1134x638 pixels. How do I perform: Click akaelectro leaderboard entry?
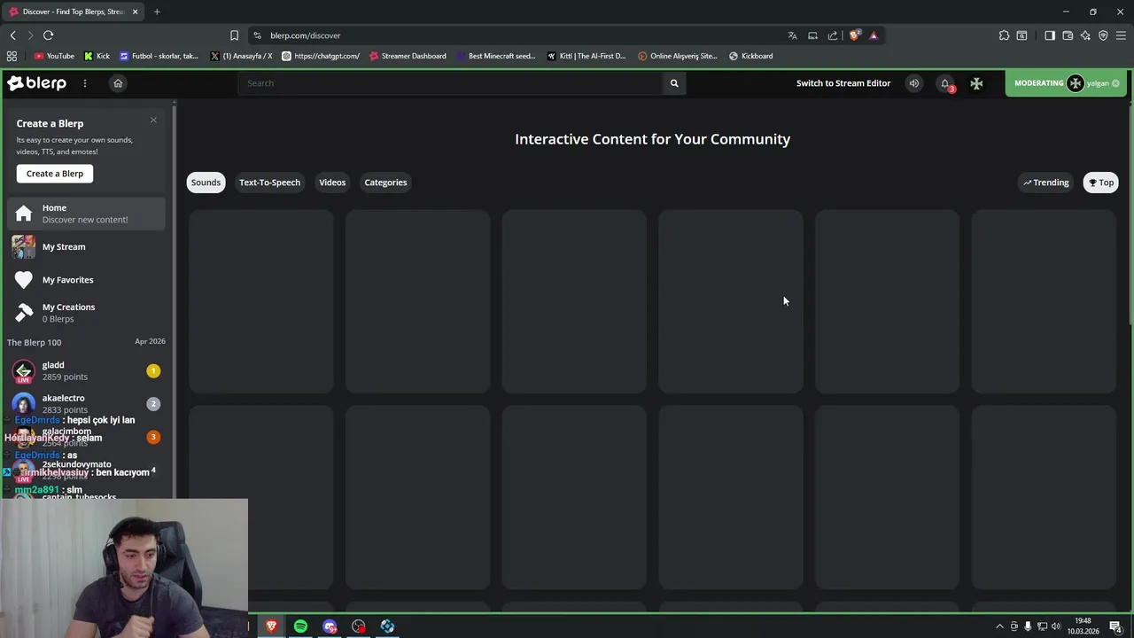tap(86, 403)
